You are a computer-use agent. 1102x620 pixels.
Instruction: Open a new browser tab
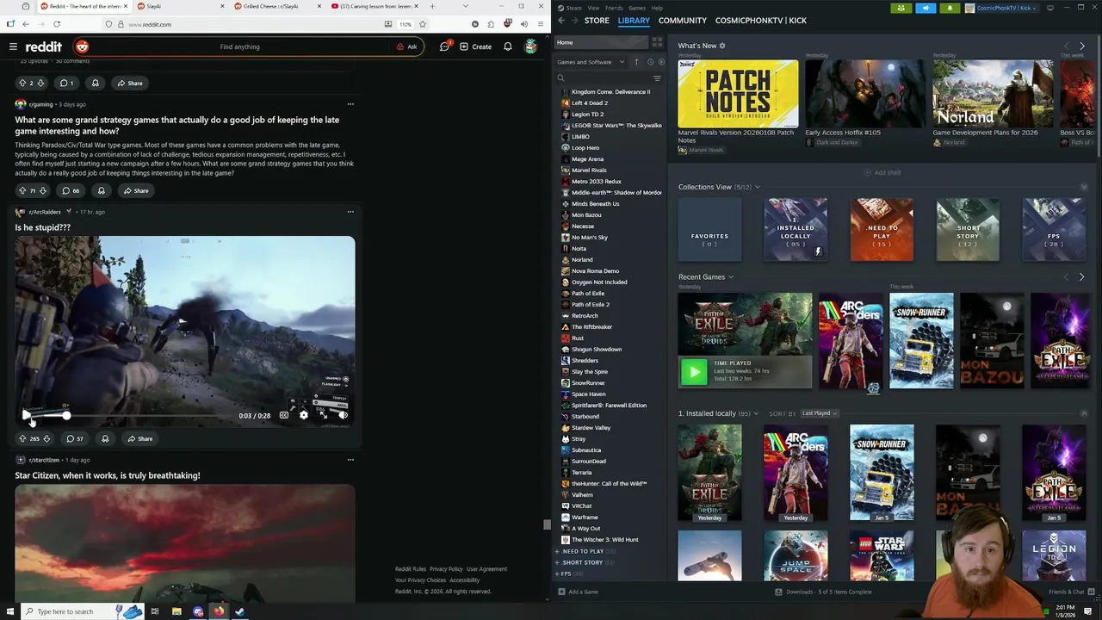(431, 6)
